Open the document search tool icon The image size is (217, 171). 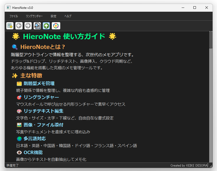coord(37,26)
